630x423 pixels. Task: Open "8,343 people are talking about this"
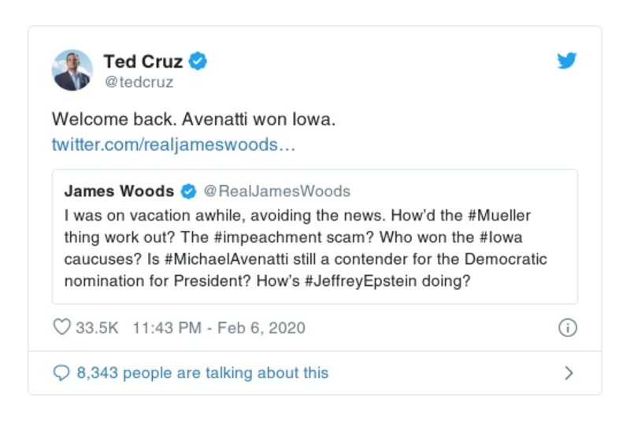coord(202,373)
